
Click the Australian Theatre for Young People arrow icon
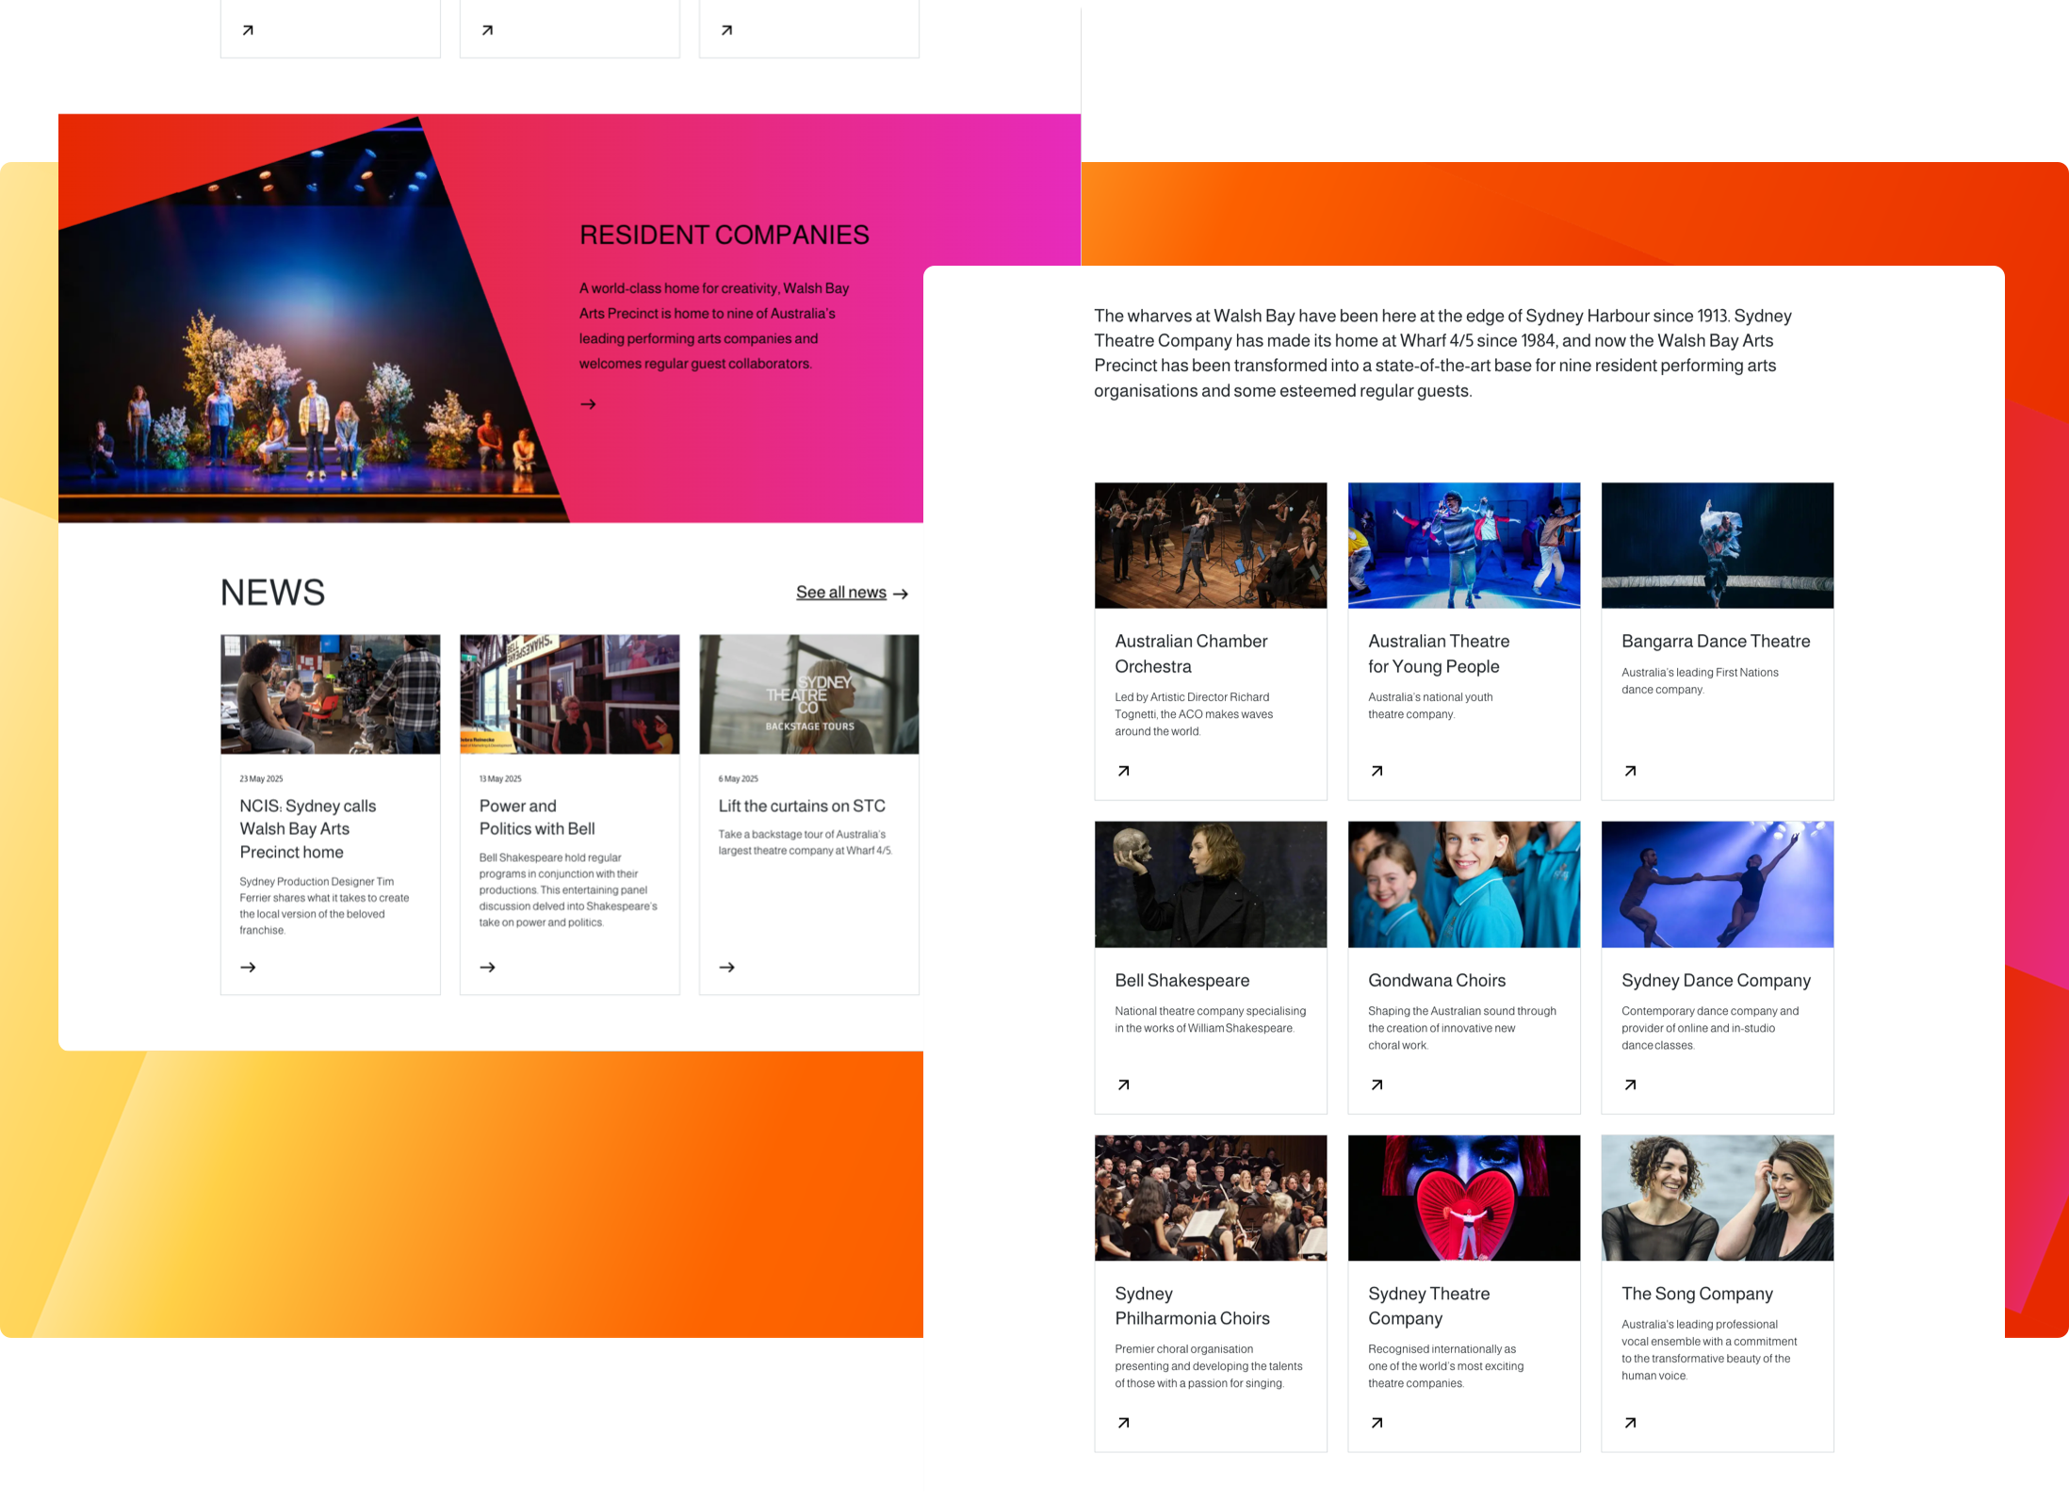[x=1376, y=770]
